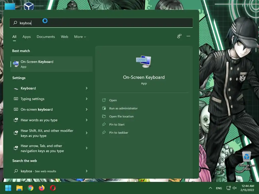Click the muted volume icon in tray

pos(234,188)
